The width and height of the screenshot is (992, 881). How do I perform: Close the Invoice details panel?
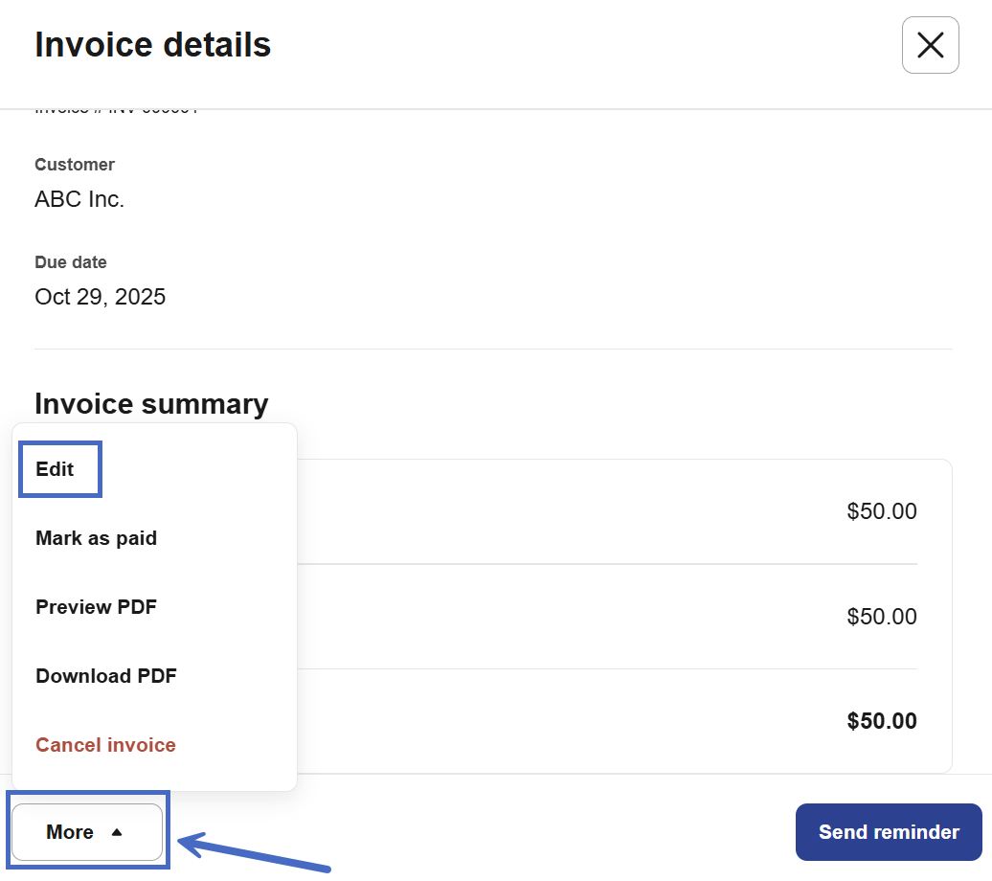click(x=930, y=45)
